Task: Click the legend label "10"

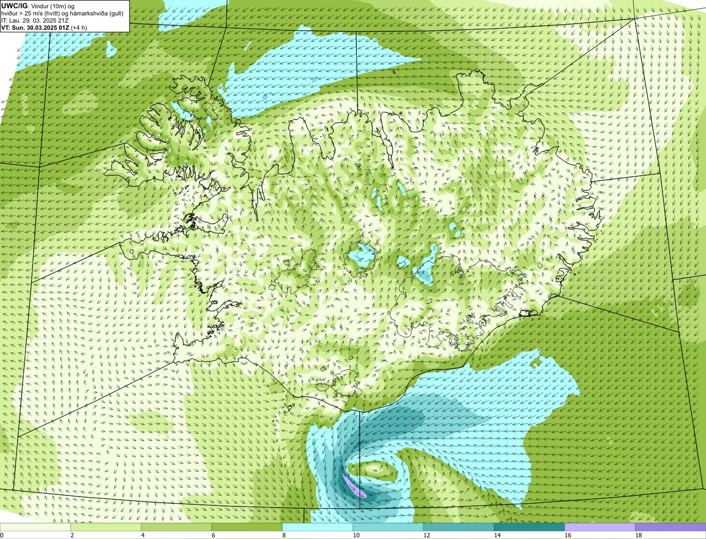Action: click(356, 535)
